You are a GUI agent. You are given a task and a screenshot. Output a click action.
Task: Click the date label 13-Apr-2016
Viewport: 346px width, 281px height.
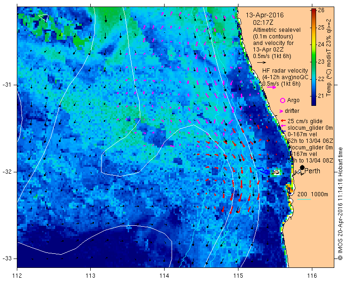(x=265, y=15)
